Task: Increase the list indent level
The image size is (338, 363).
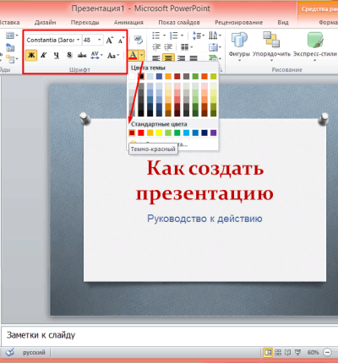Action: (168, 46)
